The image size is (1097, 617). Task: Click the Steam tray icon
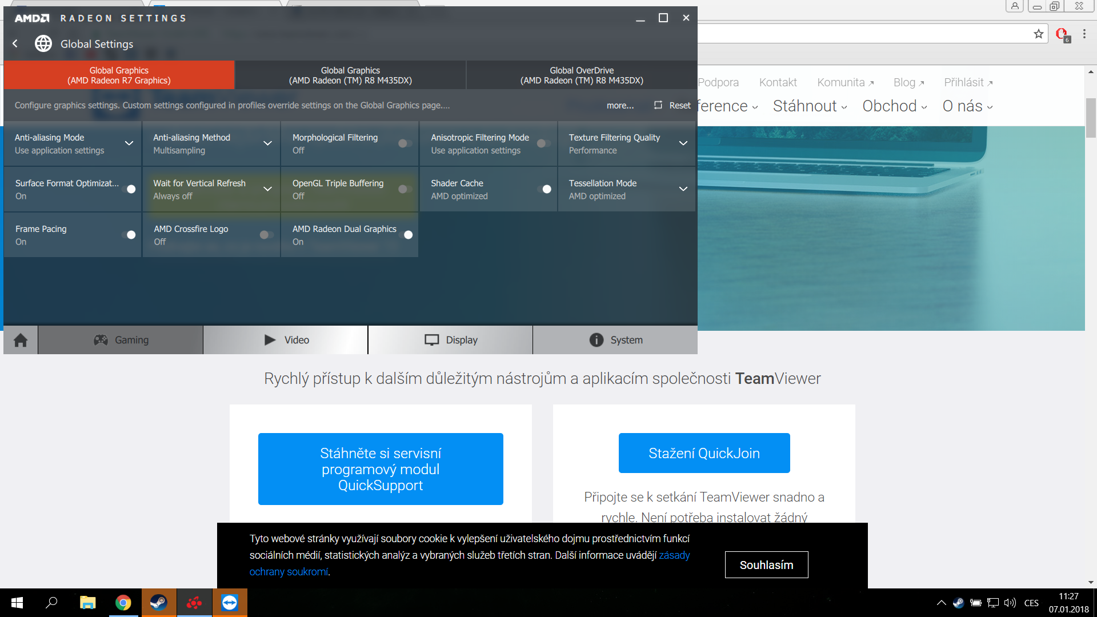958,603
